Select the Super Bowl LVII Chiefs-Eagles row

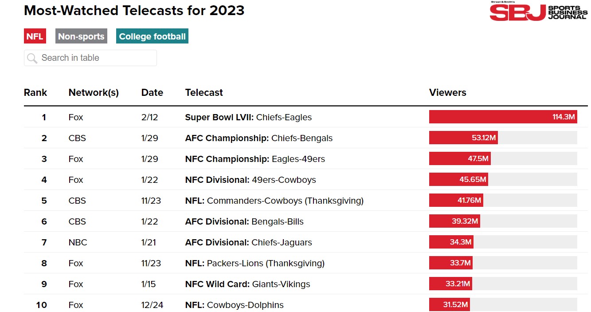pos(248,117)
